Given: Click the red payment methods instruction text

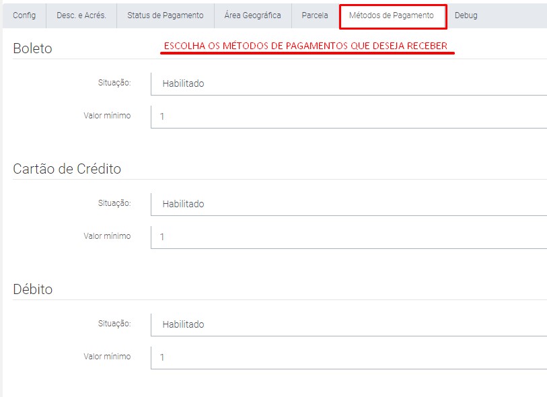Looking at the screenshot, I should (x=306, y=46).
